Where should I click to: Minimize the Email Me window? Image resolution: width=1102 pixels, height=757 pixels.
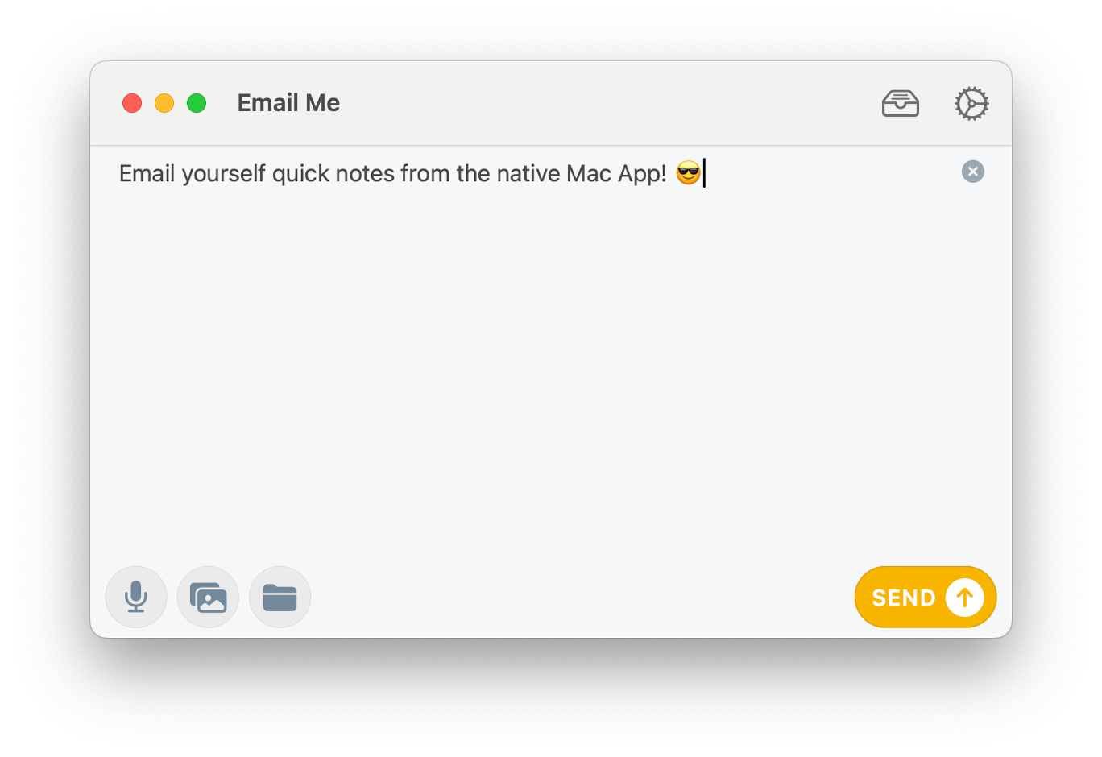click(x=164, y=103)
